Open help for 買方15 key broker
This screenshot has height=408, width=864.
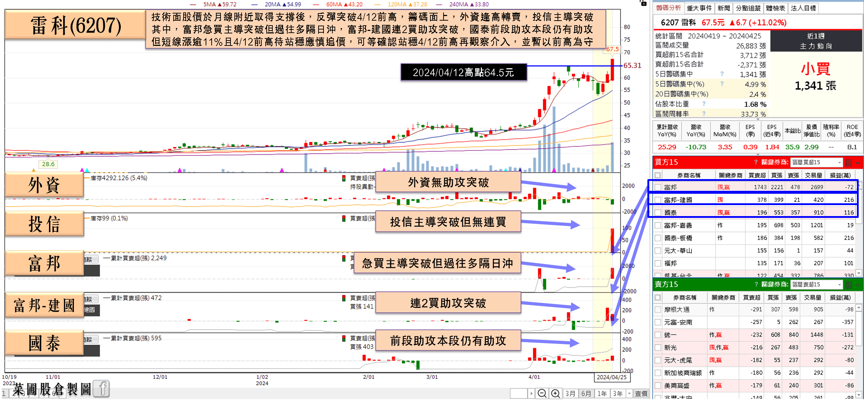click(x=756, y=162)
